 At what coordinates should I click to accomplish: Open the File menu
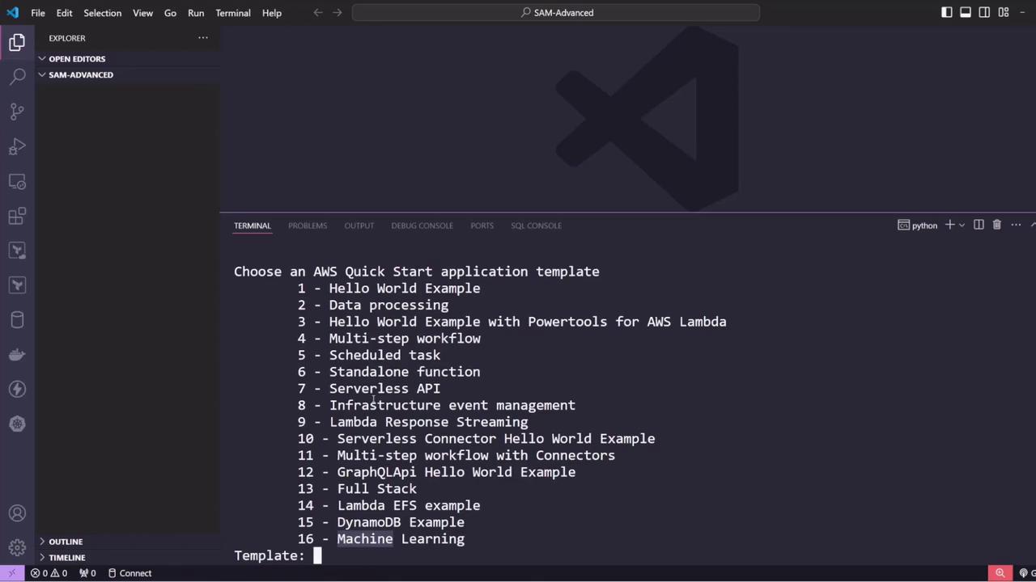point(38,13)
